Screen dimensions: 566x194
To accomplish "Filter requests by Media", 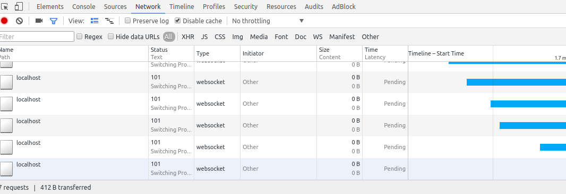I will 259,36.
